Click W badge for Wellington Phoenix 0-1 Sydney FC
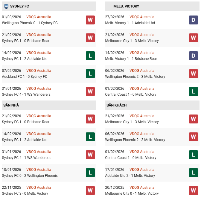The width and height of the screenshot is (201, 198). point(90,20)
